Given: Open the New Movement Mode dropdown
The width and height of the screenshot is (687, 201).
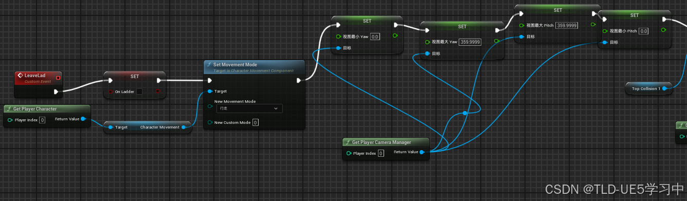Looking at the screenshot, I should point(249,108).
